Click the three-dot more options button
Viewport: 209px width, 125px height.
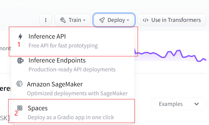click(45, 20)
